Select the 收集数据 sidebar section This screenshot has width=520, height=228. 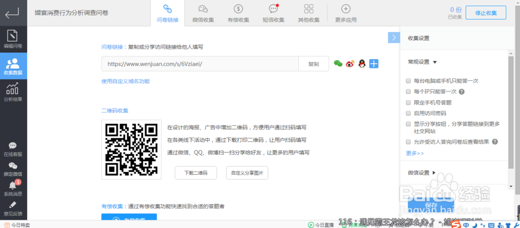point(14,66)
